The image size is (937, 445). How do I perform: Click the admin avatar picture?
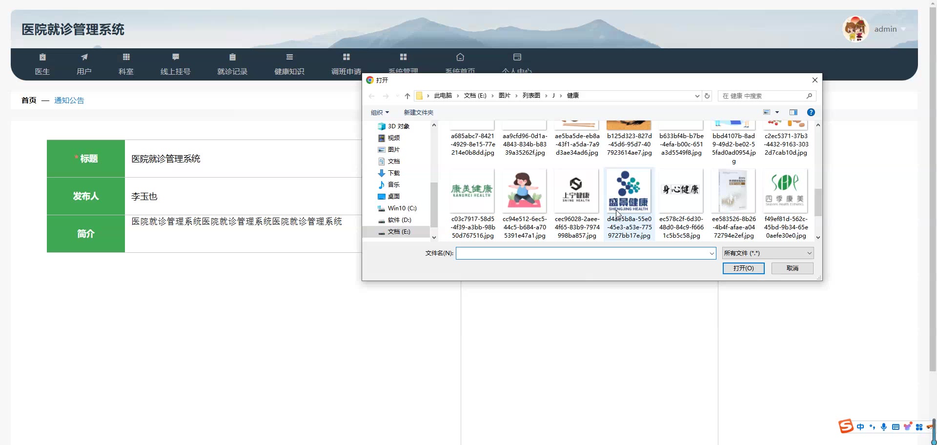click(x=856, y=29)
